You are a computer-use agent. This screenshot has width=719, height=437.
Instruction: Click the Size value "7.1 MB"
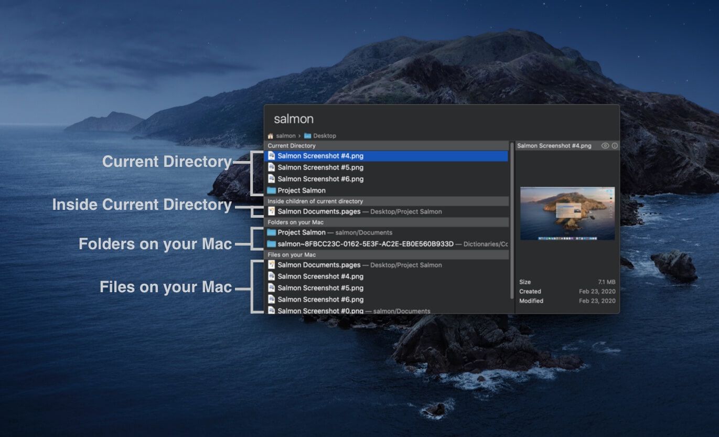(607, 282)
